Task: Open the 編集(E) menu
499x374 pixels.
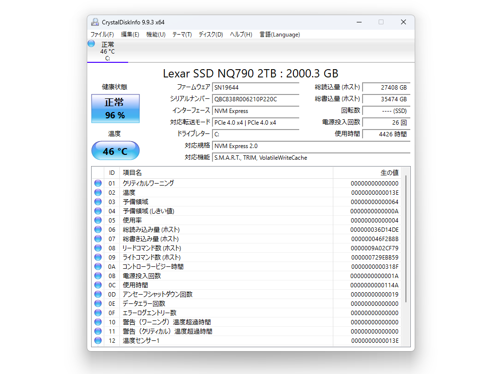Action: (130, 35)
